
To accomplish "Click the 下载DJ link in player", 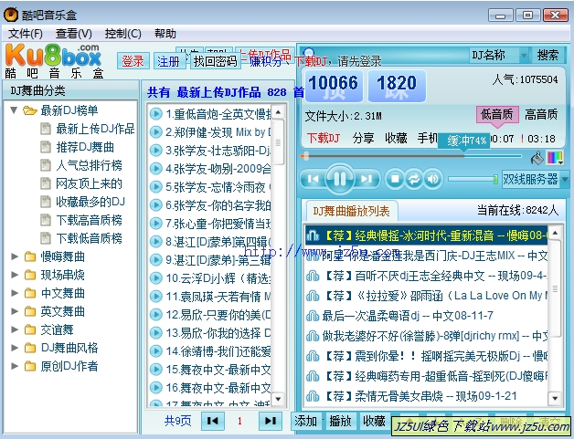I will 324,138.
